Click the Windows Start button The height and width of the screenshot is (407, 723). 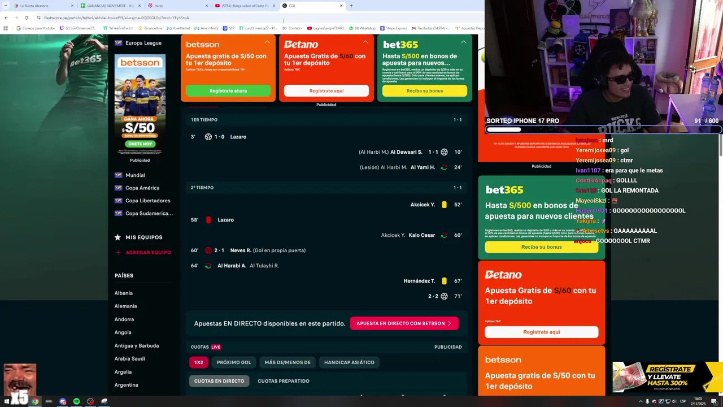(8, 401)
